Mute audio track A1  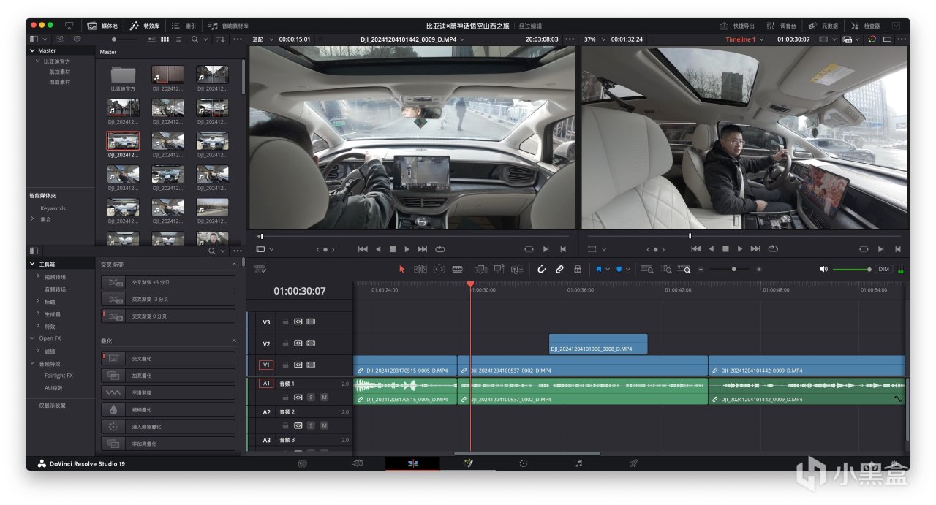[x=324, y=398]
